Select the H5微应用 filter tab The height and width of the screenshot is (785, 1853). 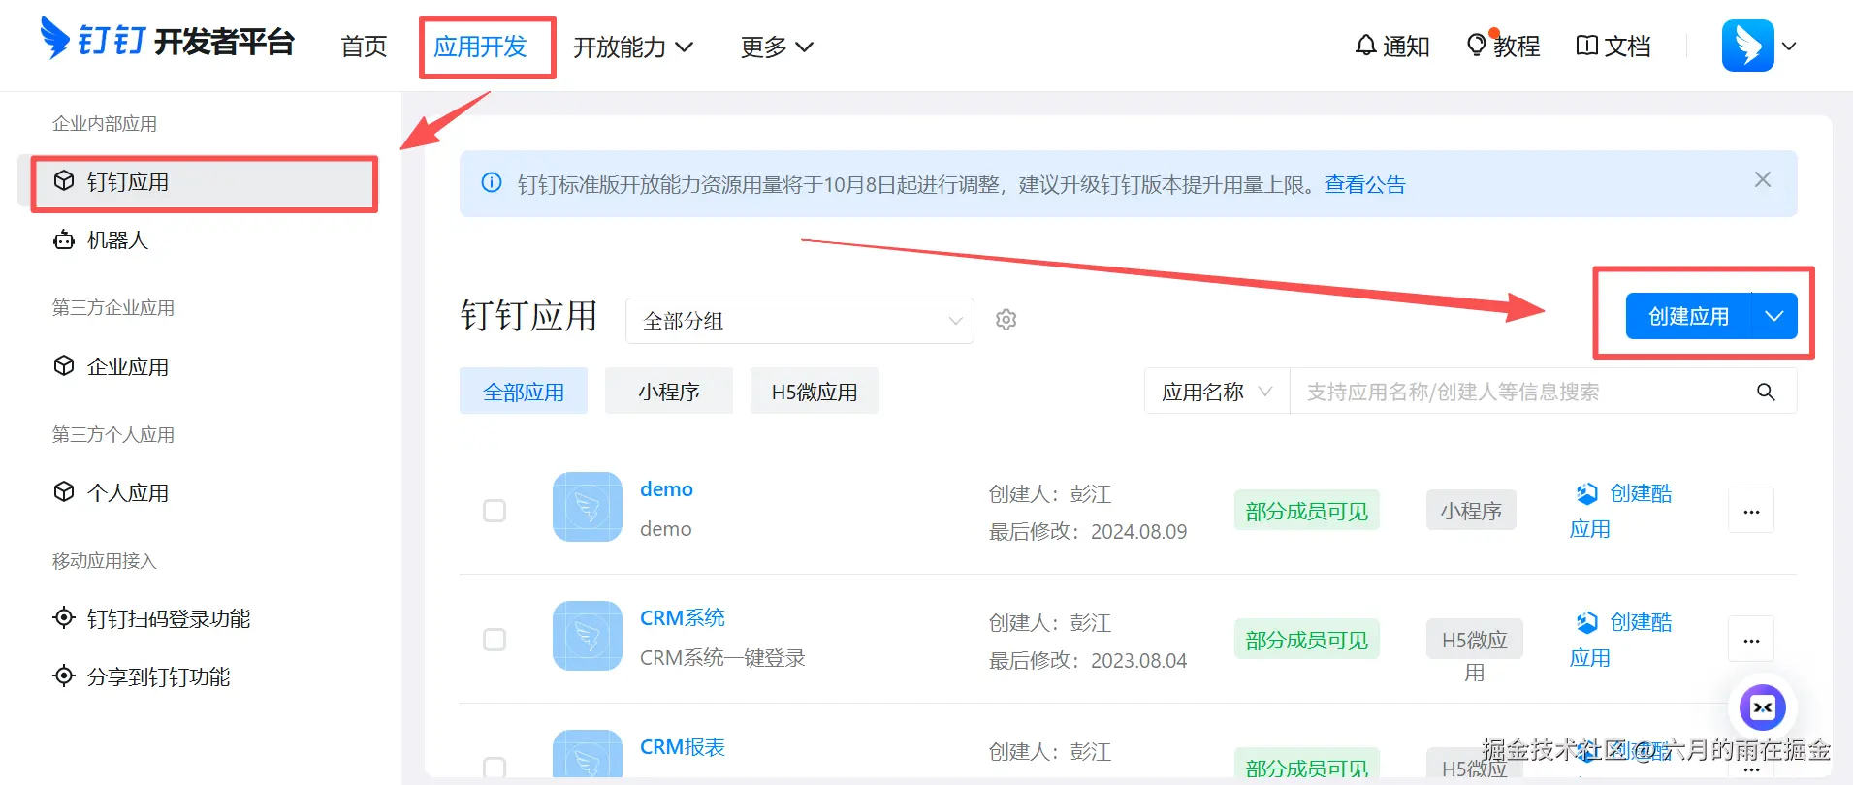pos(815,392)
